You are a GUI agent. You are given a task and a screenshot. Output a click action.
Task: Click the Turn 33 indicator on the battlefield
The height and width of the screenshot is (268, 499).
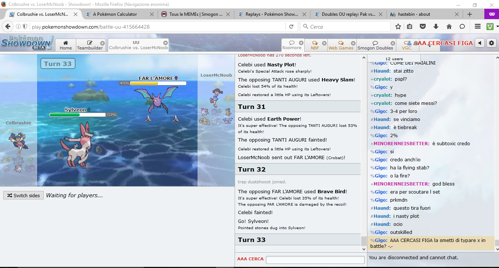tap(58, 64)
